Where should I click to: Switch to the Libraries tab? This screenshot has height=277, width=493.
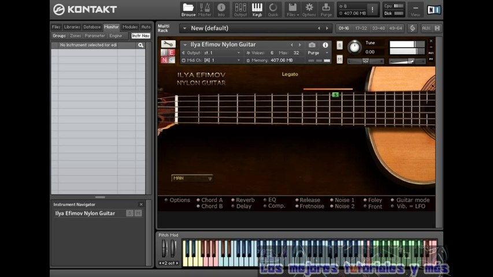click(x=72, y=27)
